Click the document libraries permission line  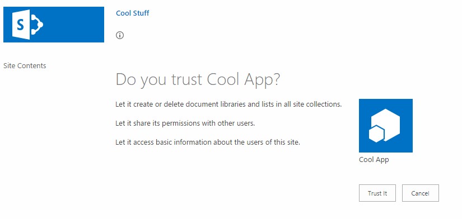click(228, 104)
